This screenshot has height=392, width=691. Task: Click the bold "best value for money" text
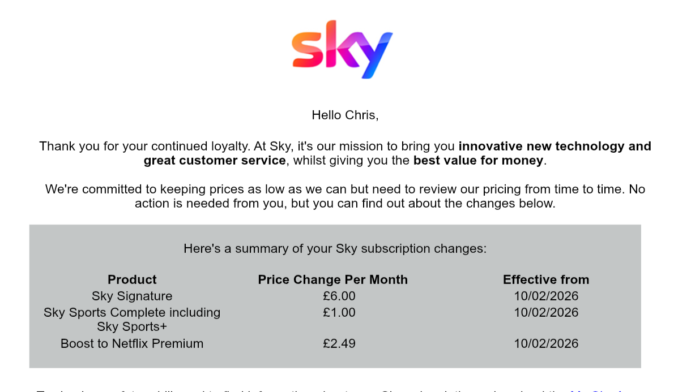click(x=478, y=161)
